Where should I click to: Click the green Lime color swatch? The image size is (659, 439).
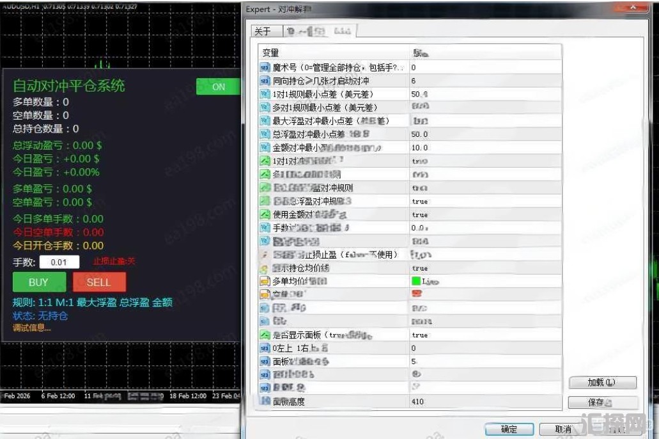click(416, 281)
